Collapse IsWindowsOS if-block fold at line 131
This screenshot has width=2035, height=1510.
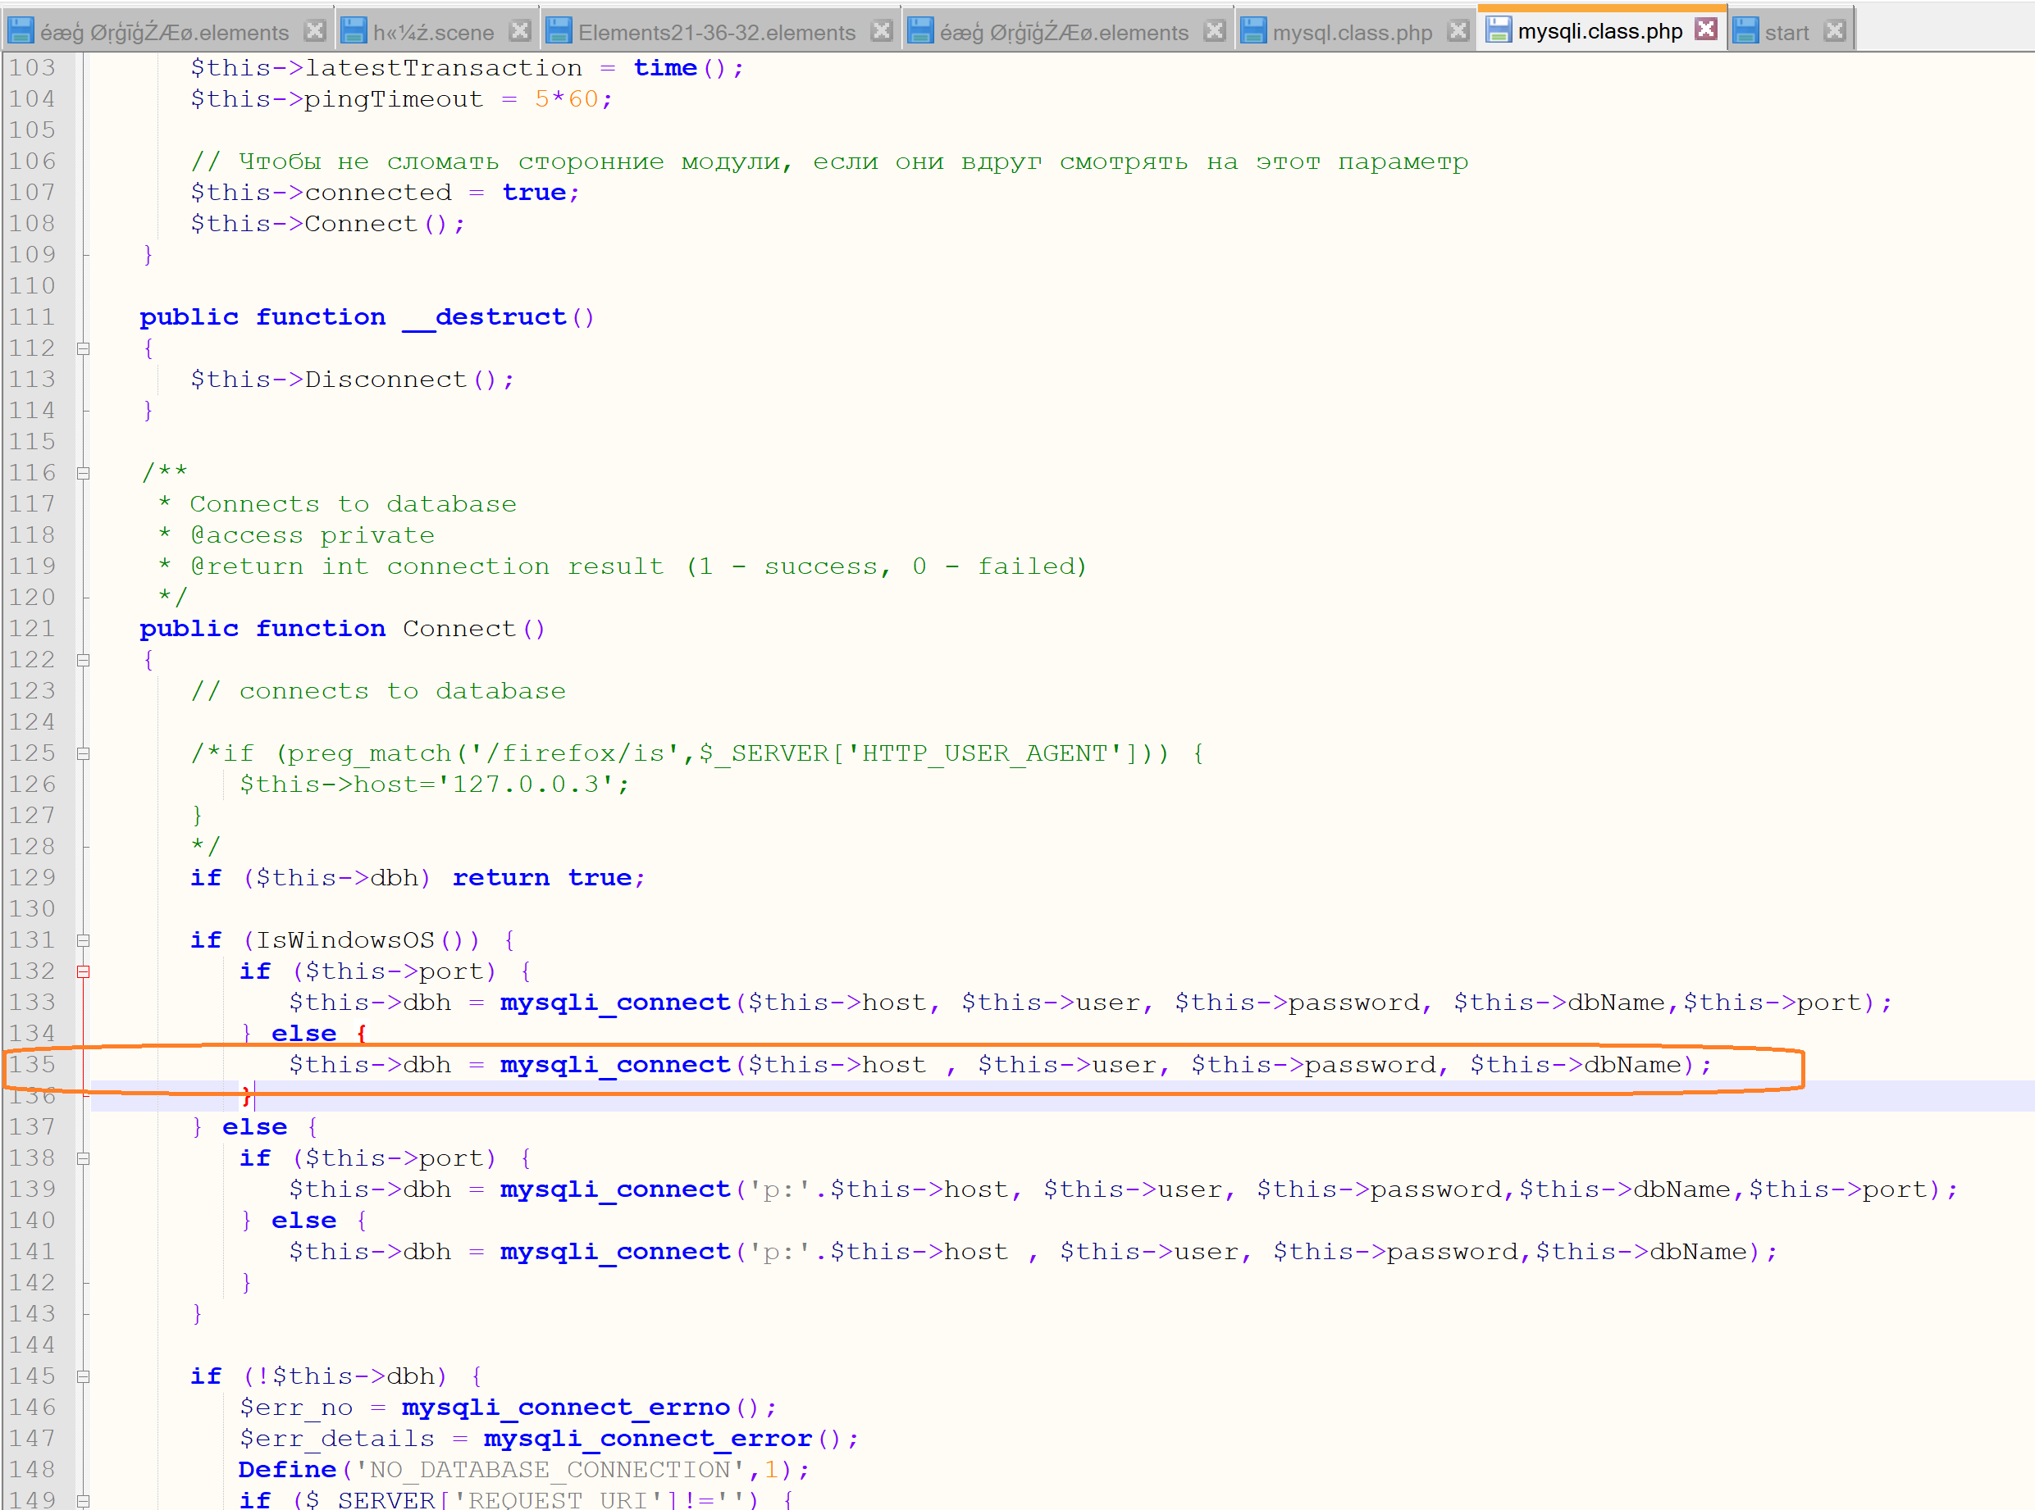click(x=83, y=940)
